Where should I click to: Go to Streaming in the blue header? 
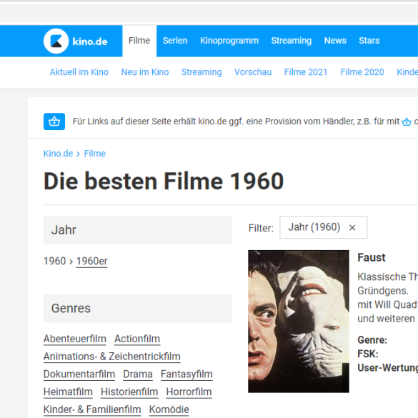(291, 41)
